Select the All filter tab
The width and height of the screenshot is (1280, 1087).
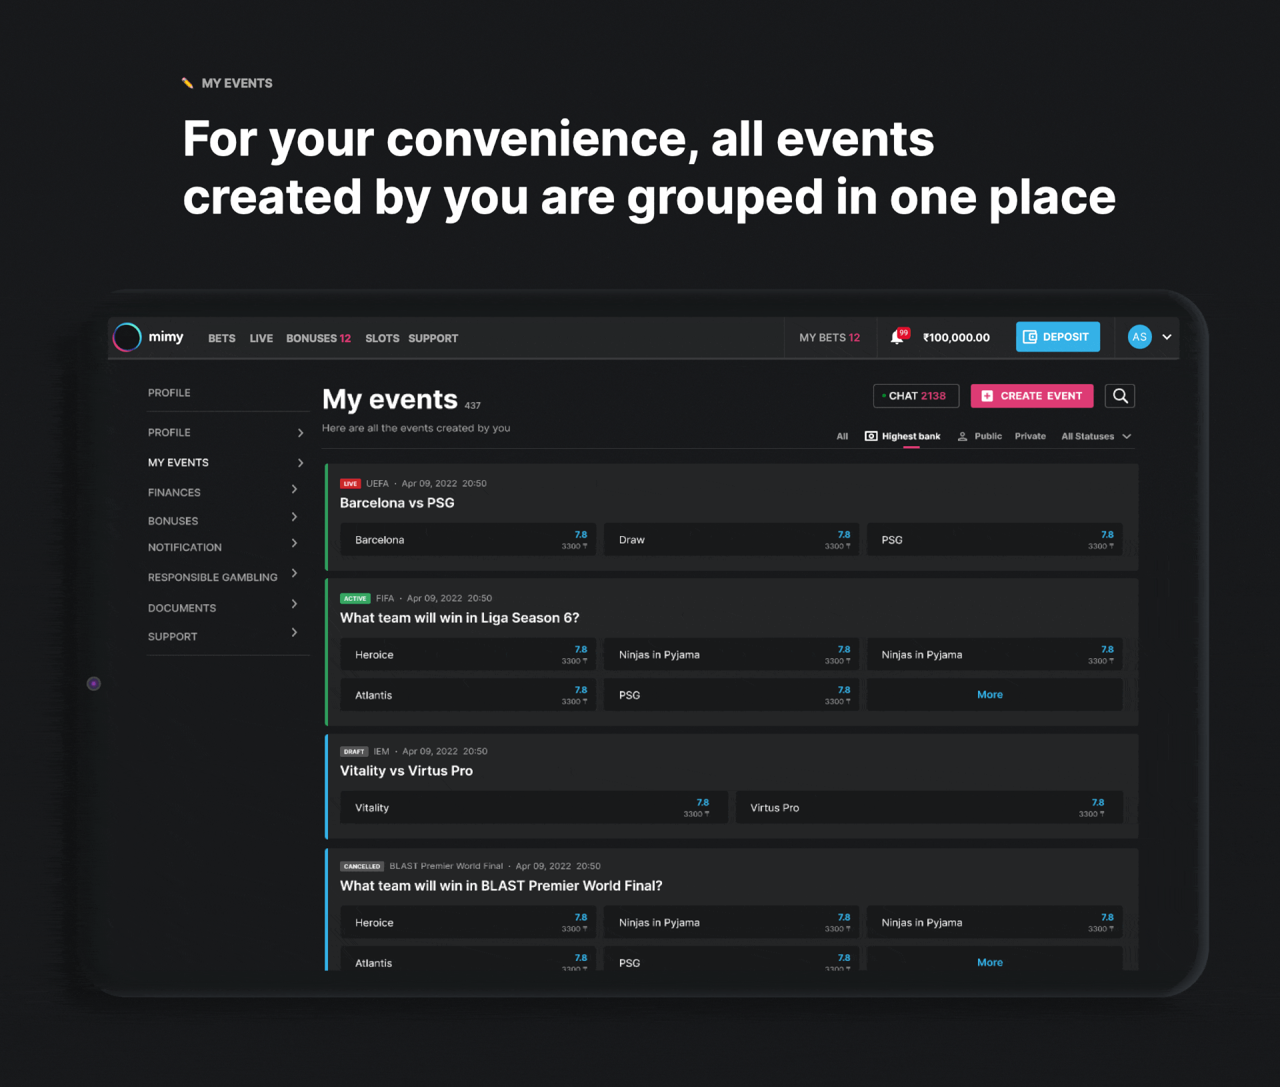coord(842,436)
